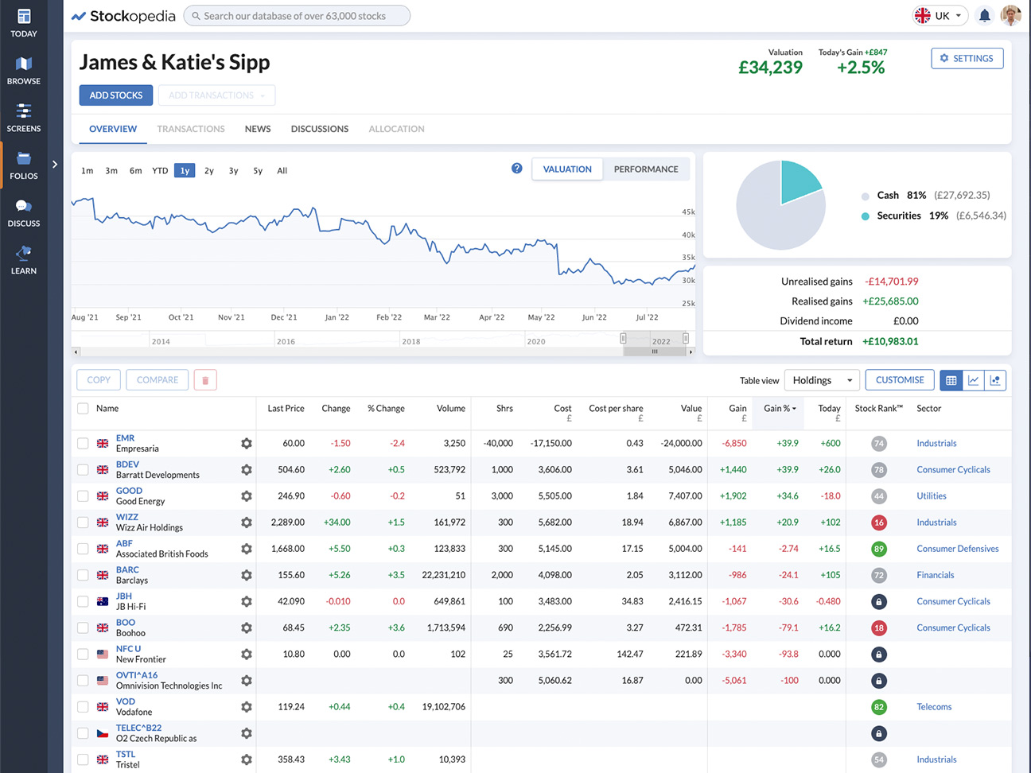The width and height of the screenshot is (1031, 773).
Task: Click Stock Rank 89 badge for ABF
Action: tap(879, 549)
